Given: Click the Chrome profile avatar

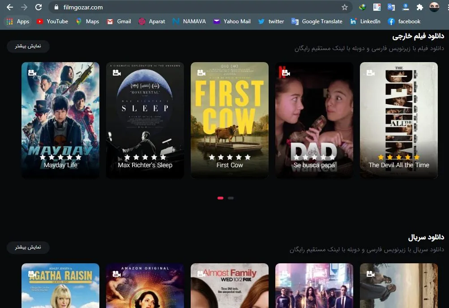Looking at the screenshot, I should (x=434, y=7).
